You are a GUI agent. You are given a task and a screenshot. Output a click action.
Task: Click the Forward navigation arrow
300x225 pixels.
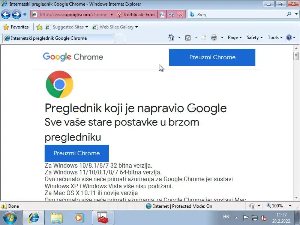point(16,15)
